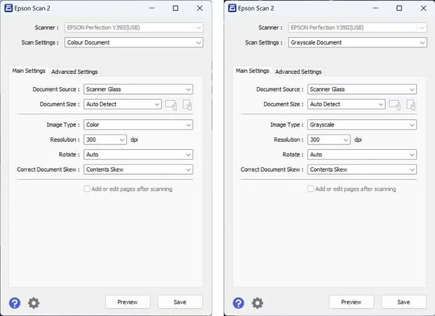
Task: Select Main Settings tab in right window
Action: tap(252, 71)
